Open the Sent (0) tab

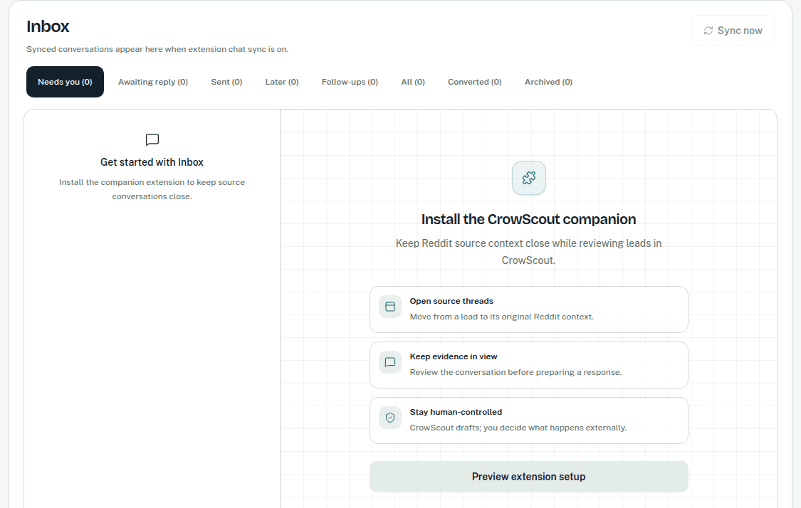pyautogui.click(x=227, y=82)
